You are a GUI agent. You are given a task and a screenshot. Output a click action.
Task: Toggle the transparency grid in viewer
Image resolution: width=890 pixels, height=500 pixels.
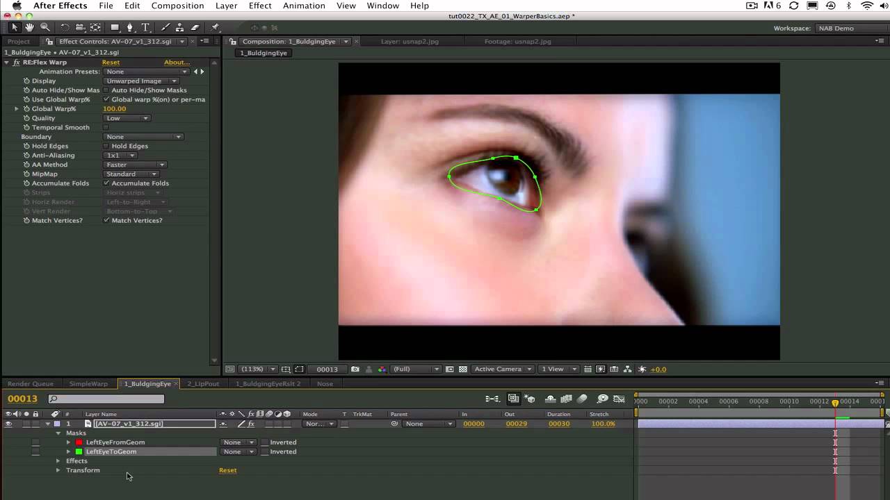pos(463,369)
